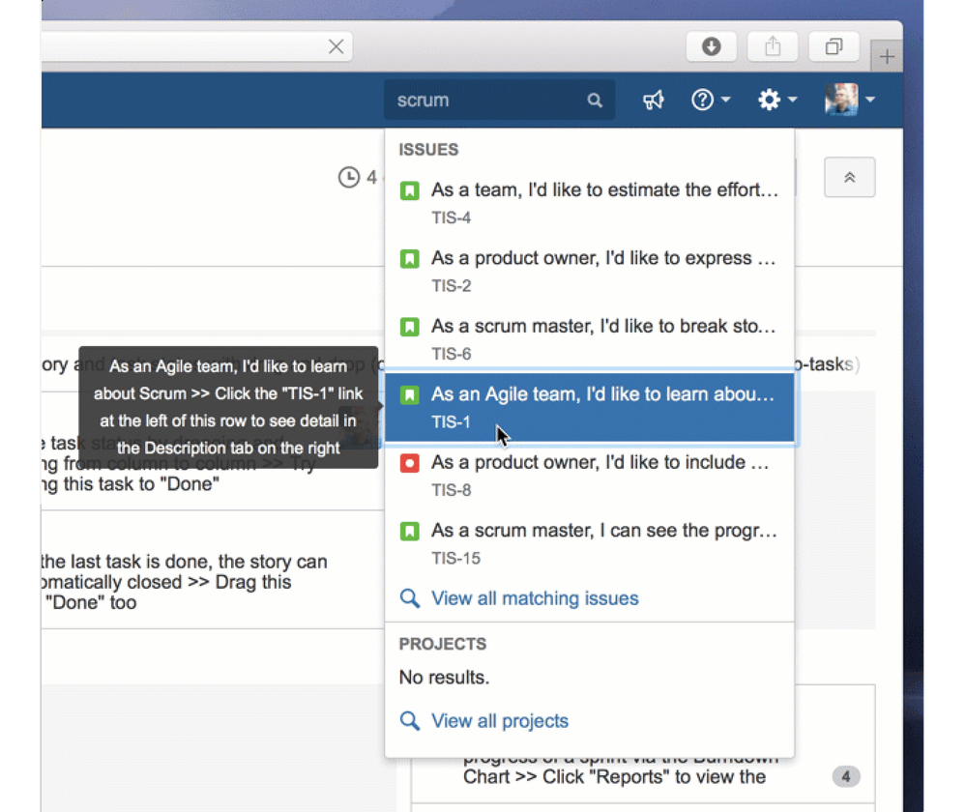
Task: Click the green story icon for TIS-6
Action: point(410,327)
